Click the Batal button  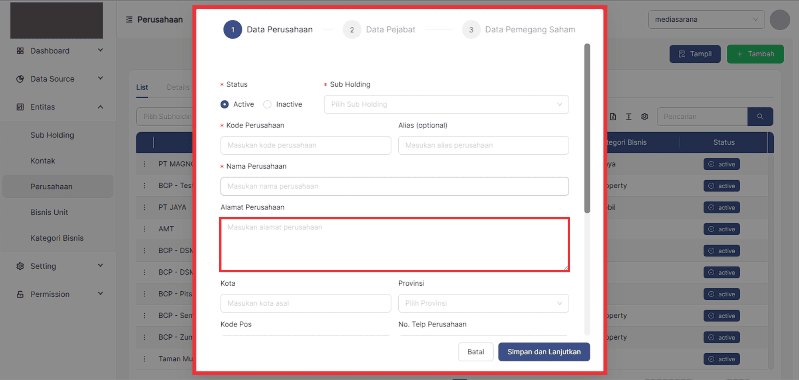tap(475, 352)
